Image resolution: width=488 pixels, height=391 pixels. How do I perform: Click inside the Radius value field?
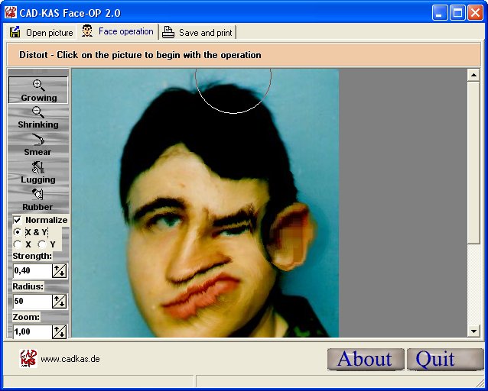click(31, 301)
